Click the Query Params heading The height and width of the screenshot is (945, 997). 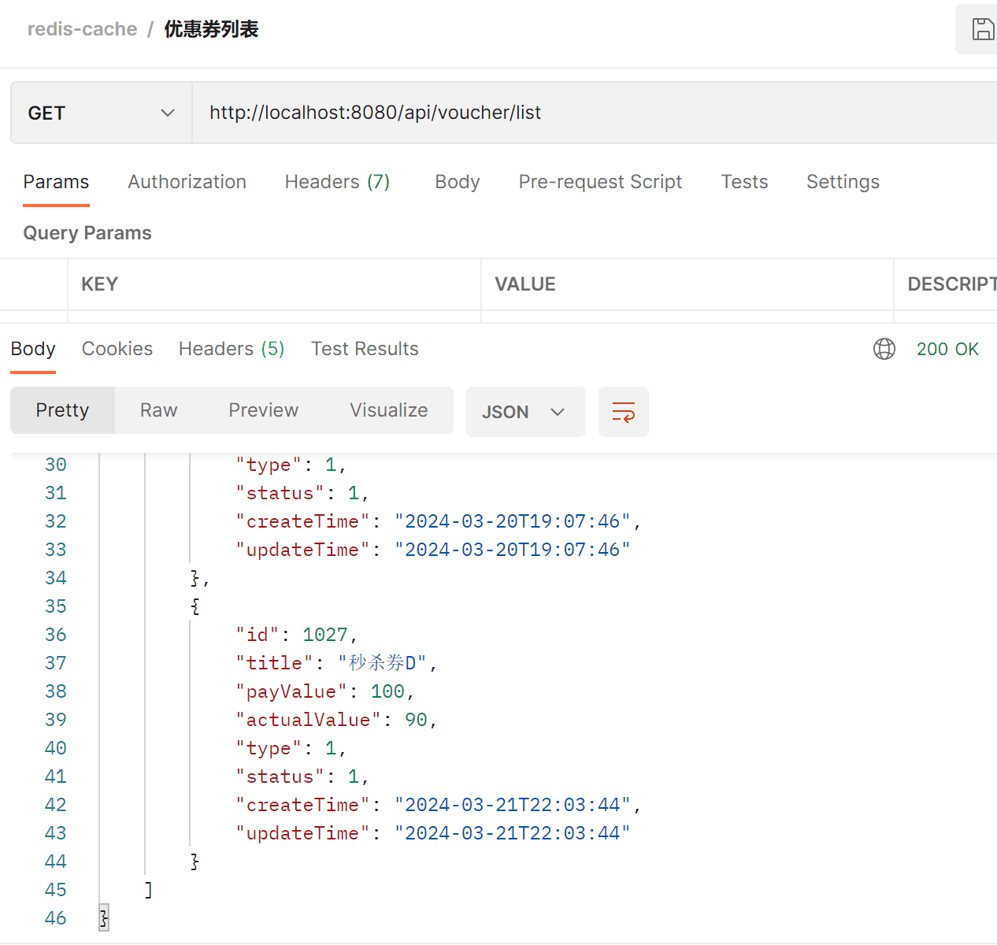87,233
